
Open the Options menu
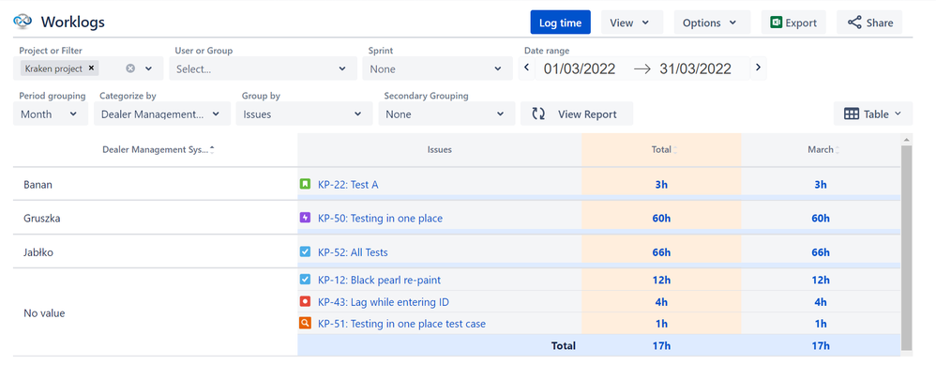tap(712, 23)
